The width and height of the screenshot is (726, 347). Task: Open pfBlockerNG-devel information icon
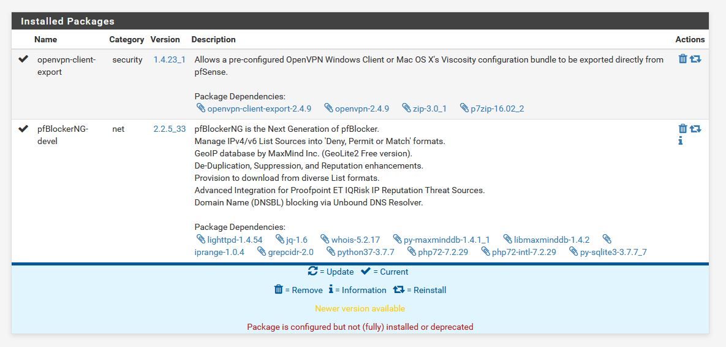[x=681, y=141]
